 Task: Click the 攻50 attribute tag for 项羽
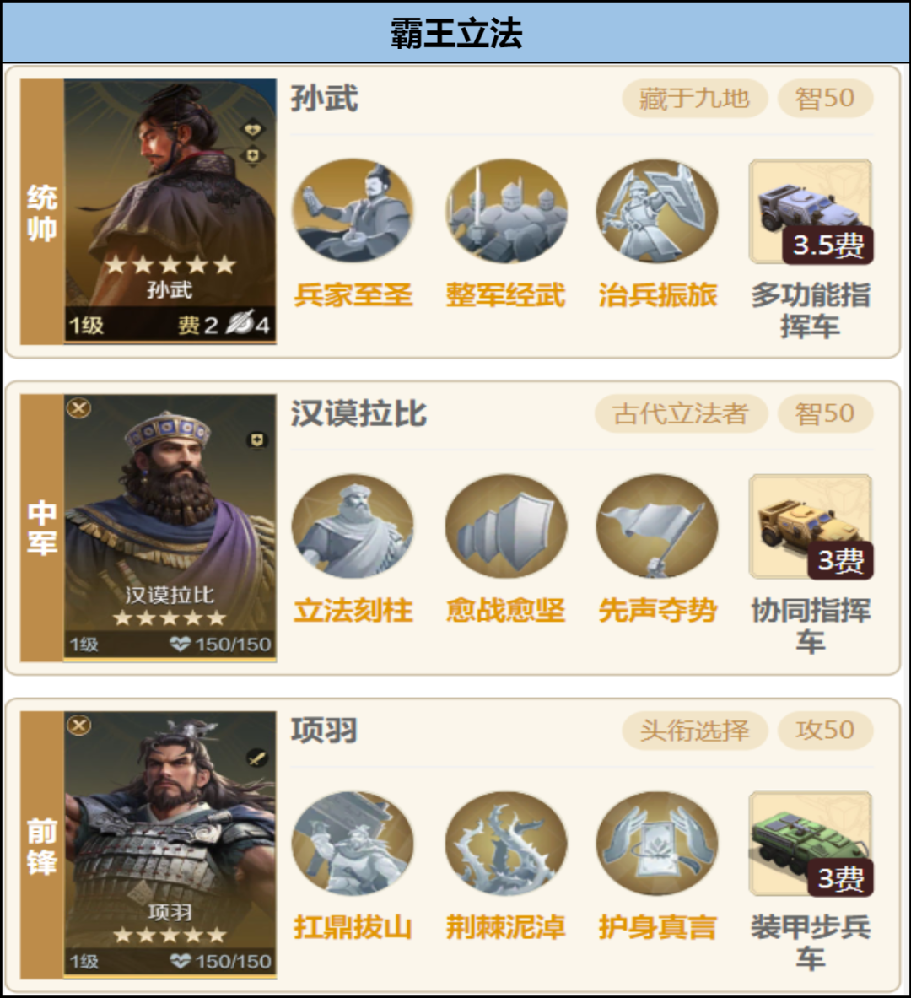coord(825,730)
